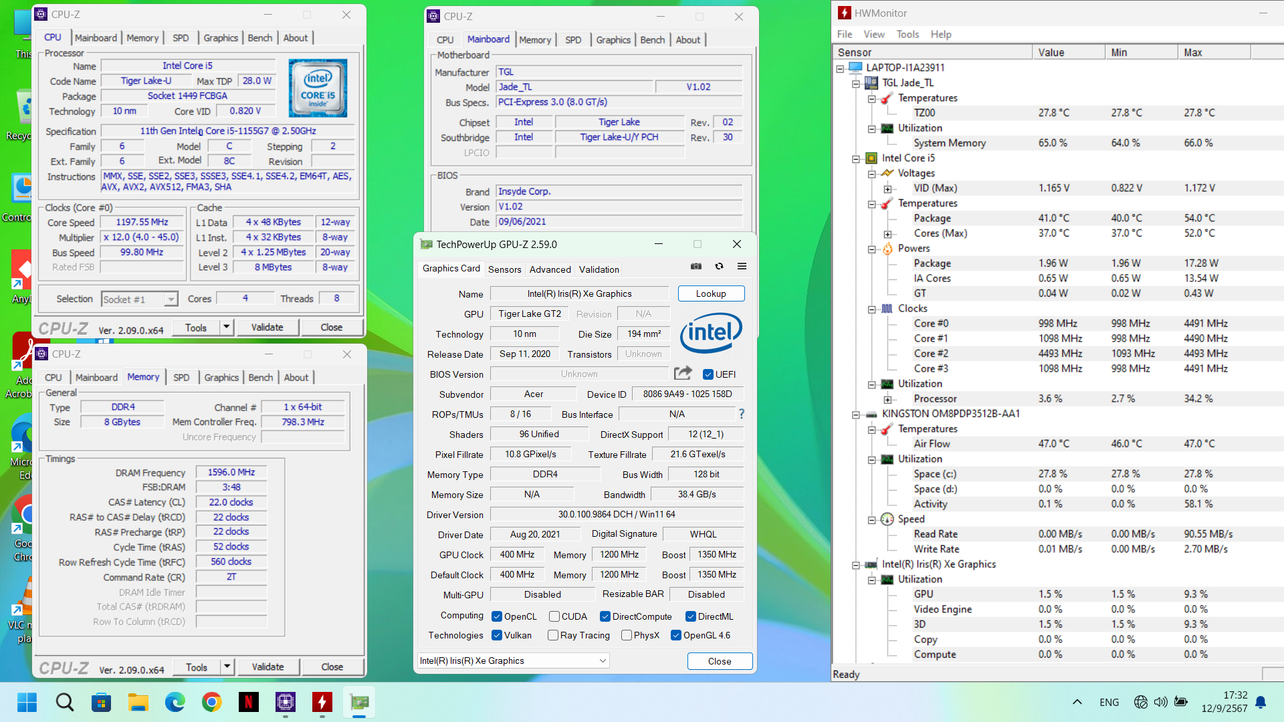Viewport: 1284px width, 722px height.
Task: Open the SPD tab in the top-left CPU-Z window
Action: click(x=181, y=38)
